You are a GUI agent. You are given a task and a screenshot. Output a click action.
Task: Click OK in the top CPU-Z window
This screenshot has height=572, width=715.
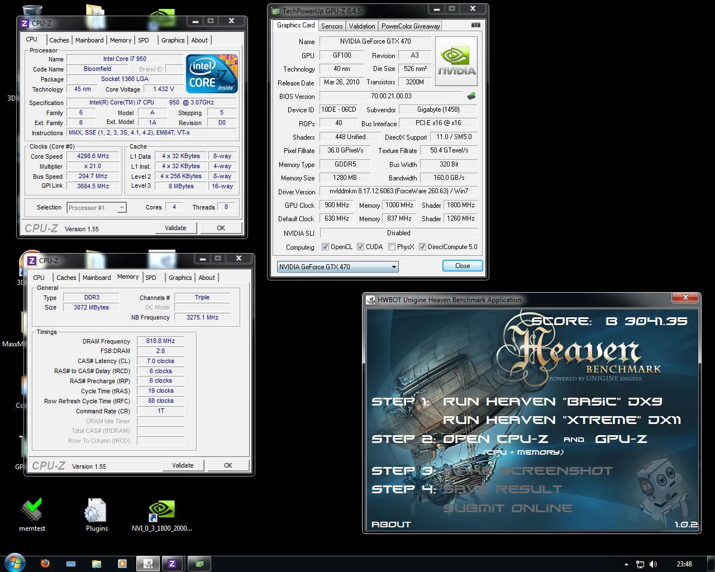coord(221,228)
